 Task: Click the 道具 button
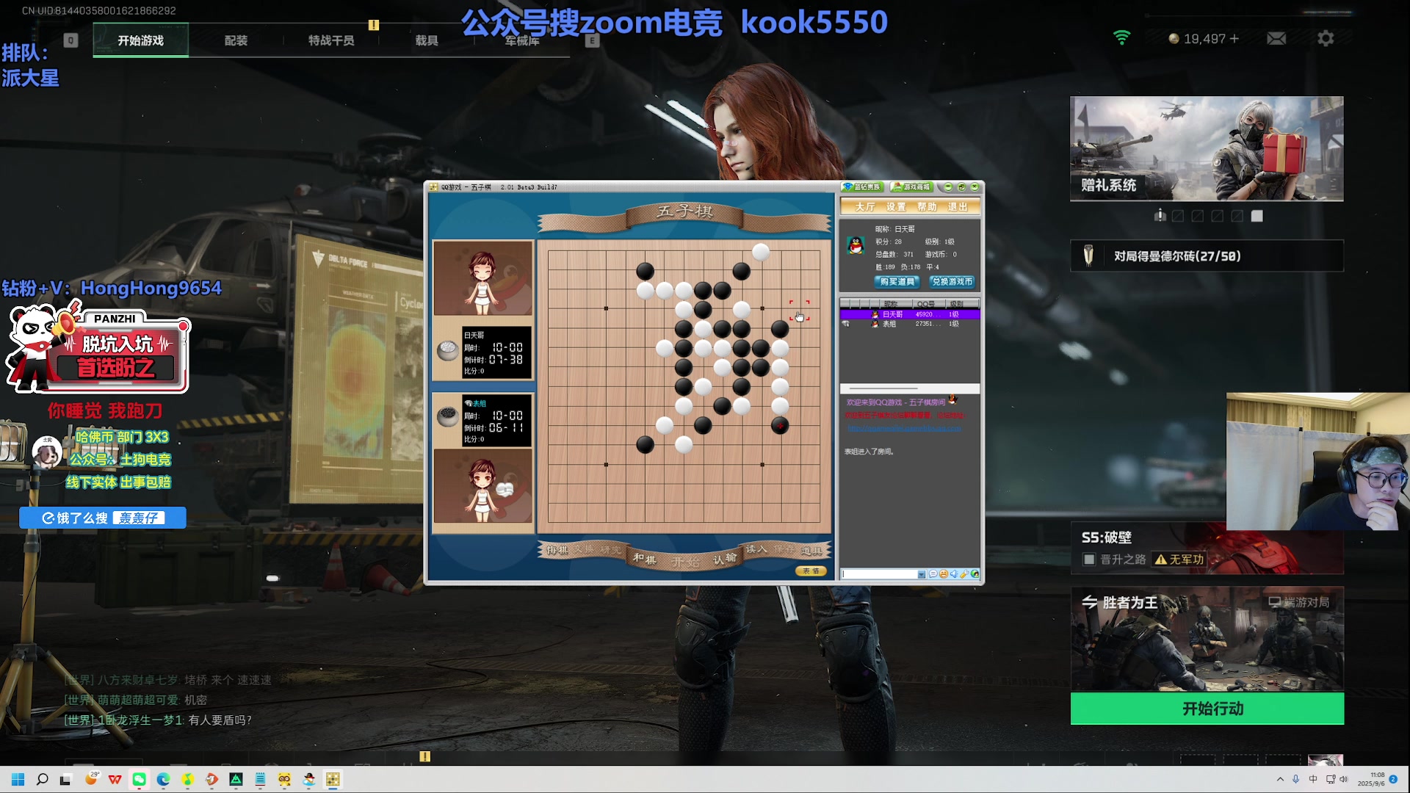[x=811, y=550]
